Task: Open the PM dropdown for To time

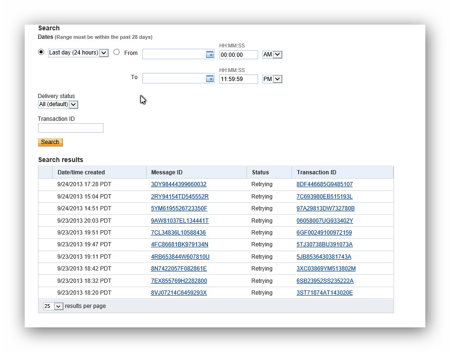Action: 277,79
